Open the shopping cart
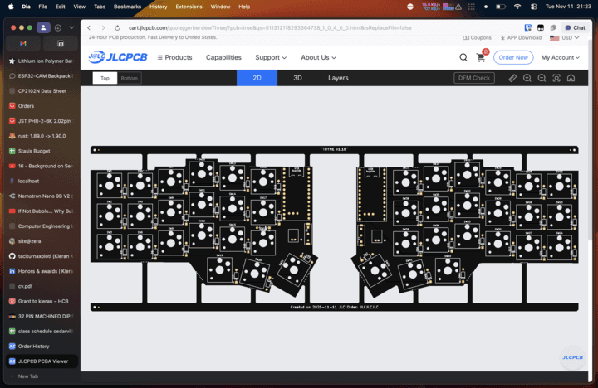This screenshot has width=598, height=388. (x=481, y=57)
